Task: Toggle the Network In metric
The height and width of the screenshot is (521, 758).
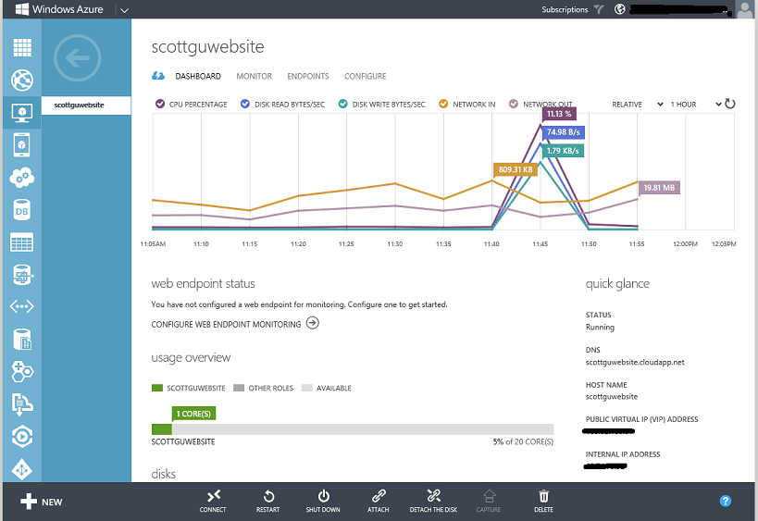Action: (x=467, y=105)
